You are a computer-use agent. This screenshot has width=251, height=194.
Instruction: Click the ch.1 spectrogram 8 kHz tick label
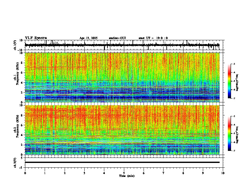pyautogui.click(x=22, y=63)
